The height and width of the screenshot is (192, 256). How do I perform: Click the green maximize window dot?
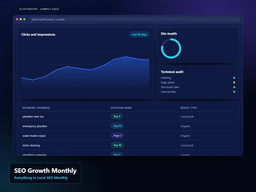(24, 19)
